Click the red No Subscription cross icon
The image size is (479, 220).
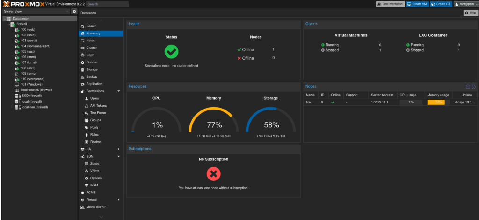(213, 174)
